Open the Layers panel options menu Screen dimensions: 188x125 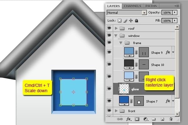[177, 6]
